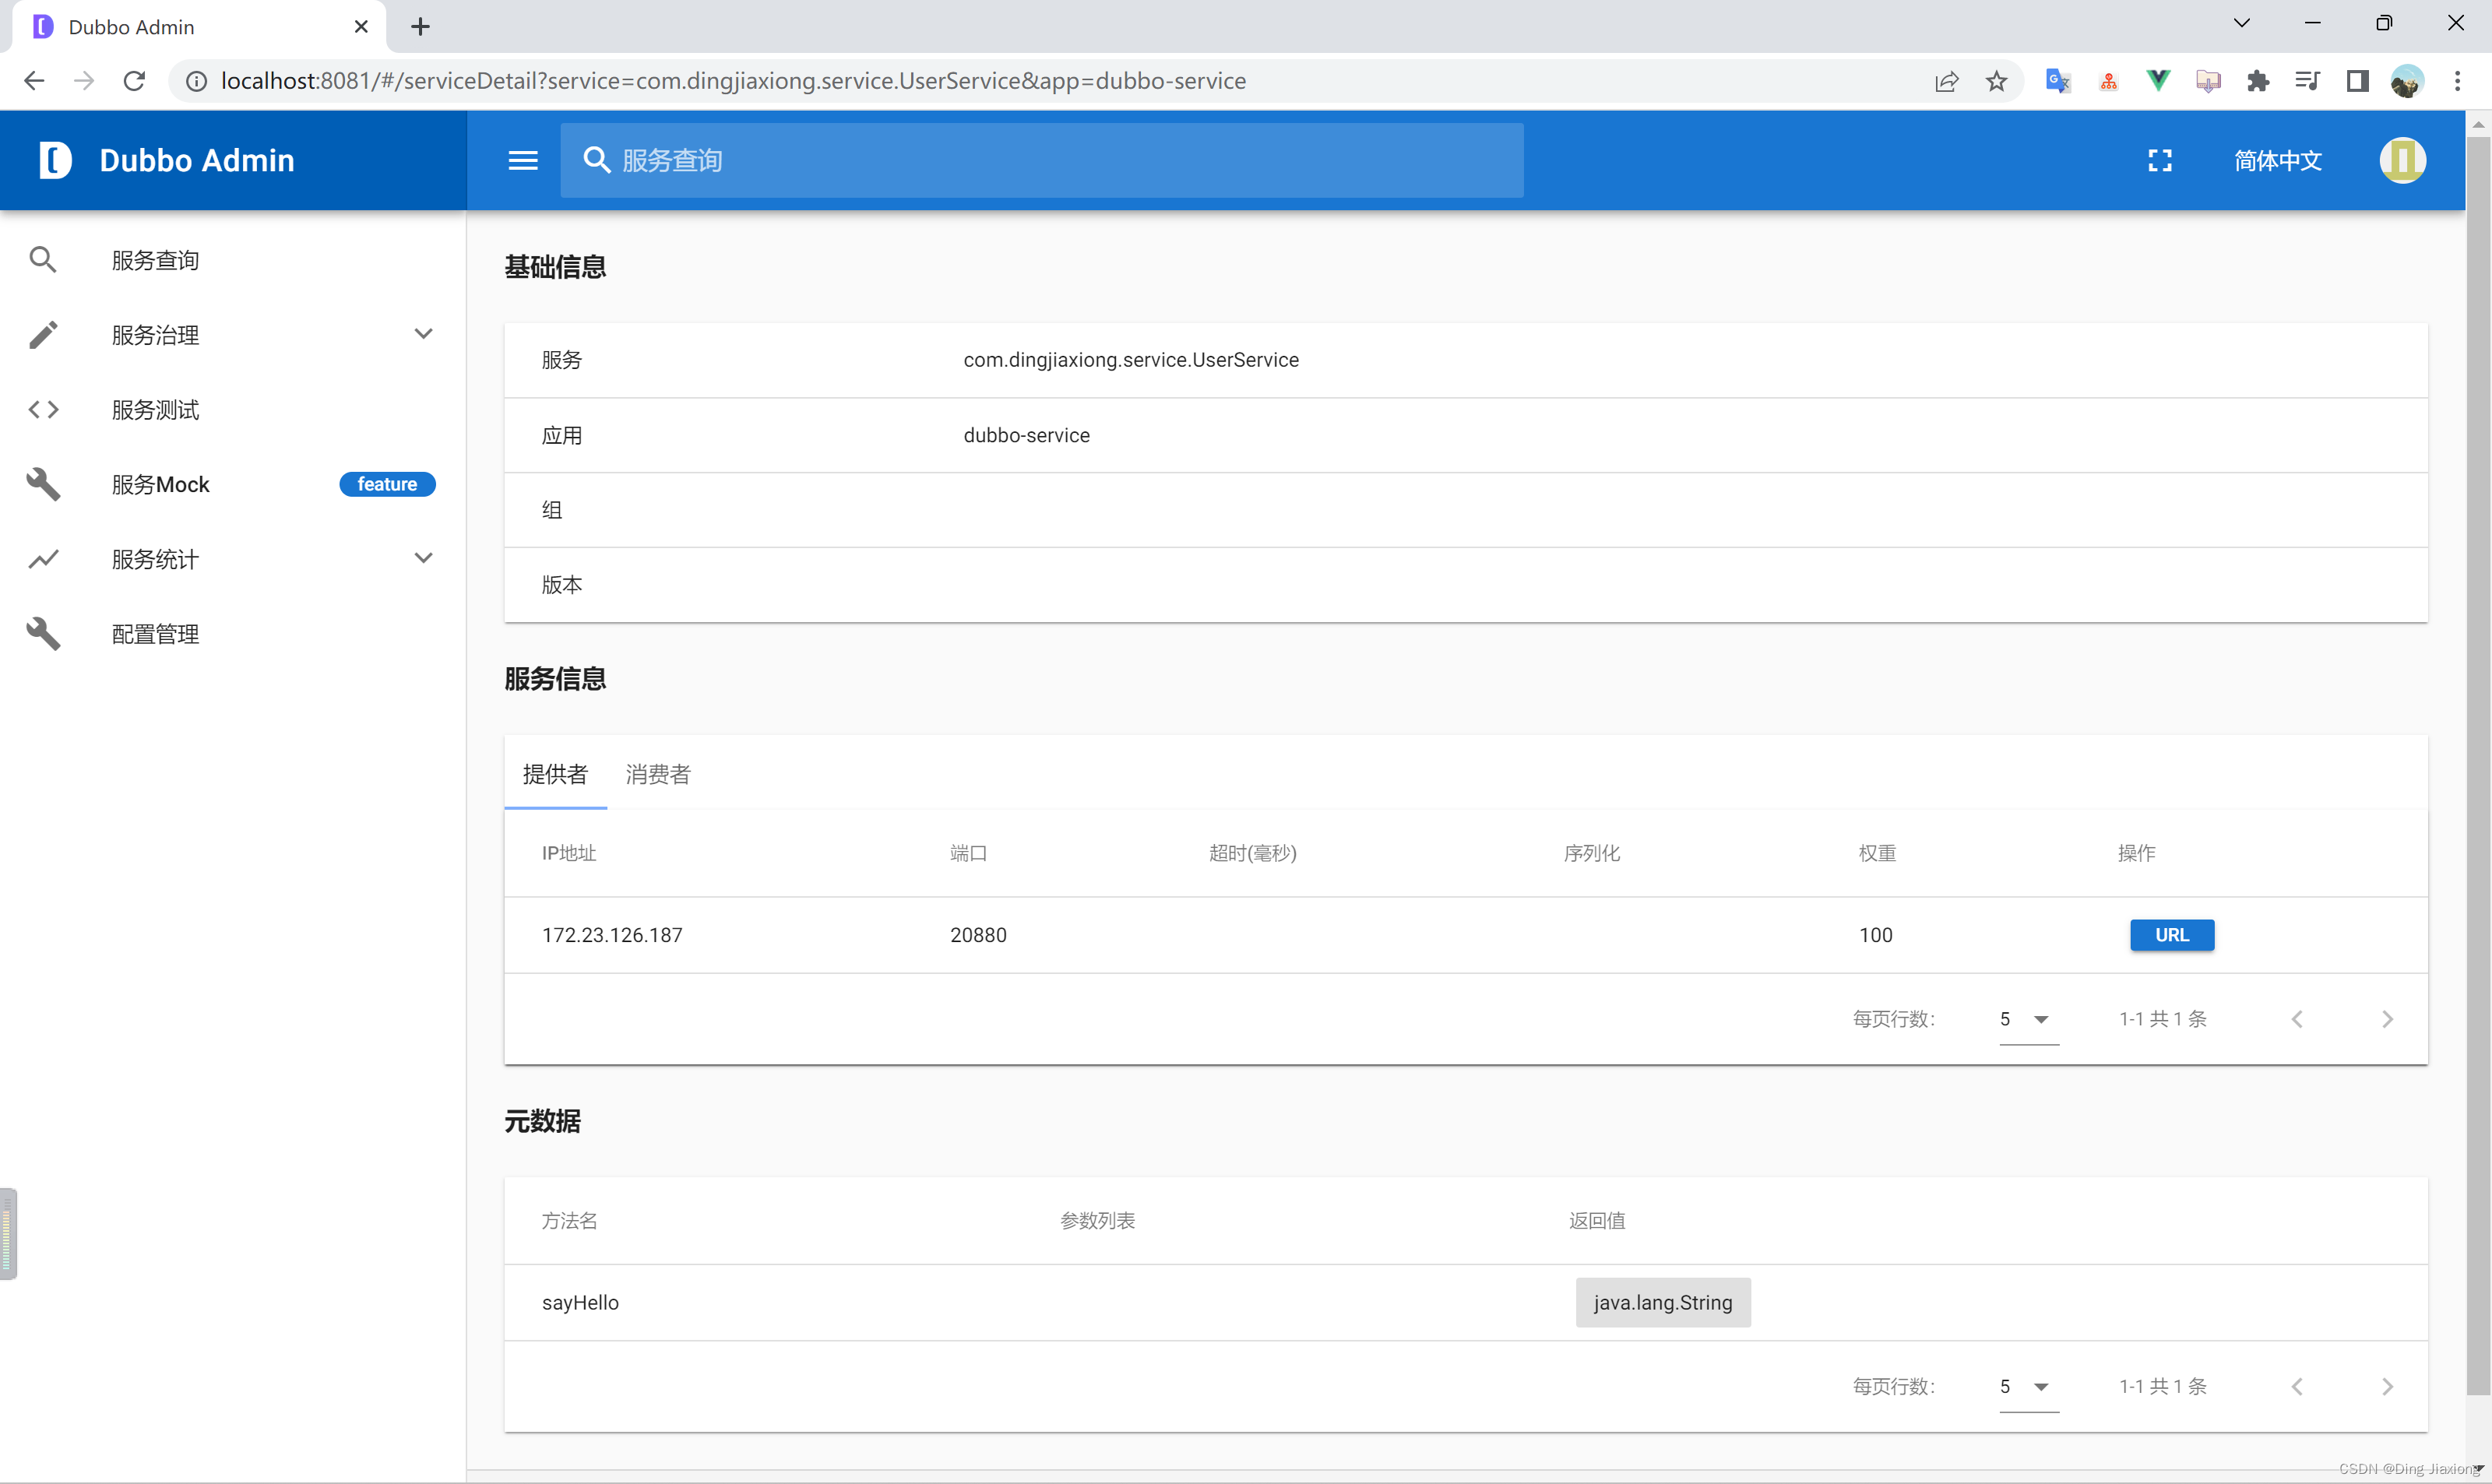Click the 超时(毫秒) column header

coord(1252,853)
